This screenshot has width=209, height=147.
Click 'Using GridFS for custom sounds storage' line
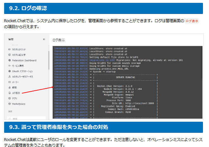pos(115,63)
